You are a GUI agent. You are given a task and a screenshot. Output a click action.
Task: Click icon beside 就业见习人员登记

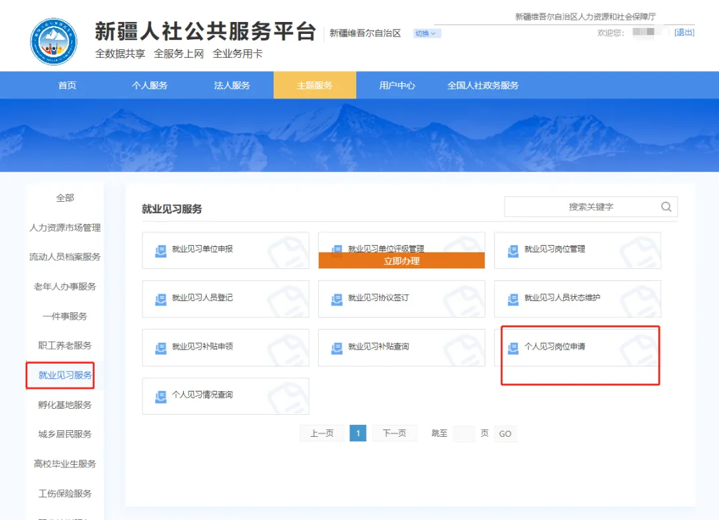pyautogui.click(x=160, y=299)
